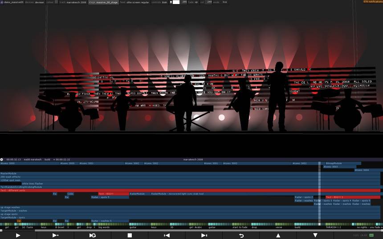Click the orange highlighted clip on bottom track
This screenshot has width=383, height=239.
click(19, 221)
